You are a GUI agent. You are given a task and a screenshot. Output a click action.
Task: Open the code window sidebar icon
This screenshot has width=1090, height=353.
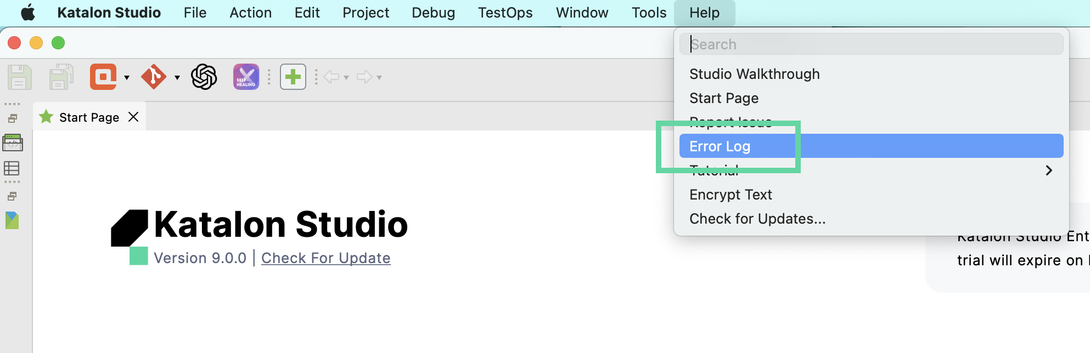coord(12,143)
